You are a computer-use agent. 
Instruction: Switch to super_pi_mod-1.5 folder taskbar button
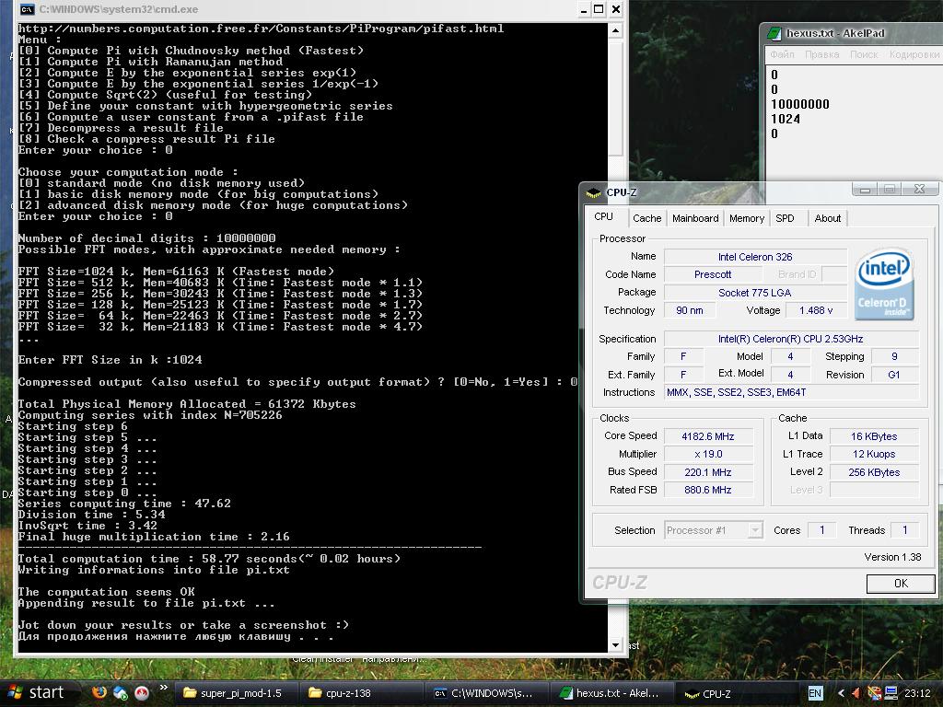235,693
